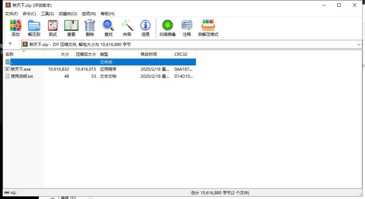The width and height of the screenshot is (365, 199).
Task: Maximize the WinRAR window
Action: tap(339, 5)
